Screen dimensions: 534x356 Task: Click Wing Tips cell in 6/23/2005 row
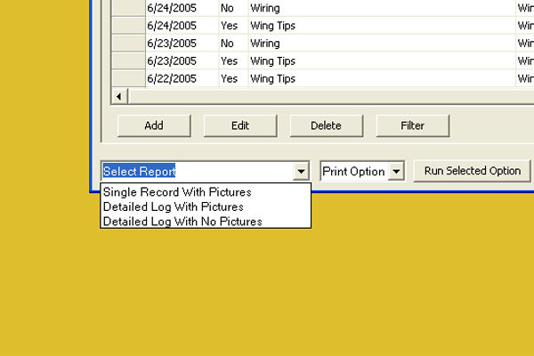pos(272,61)
